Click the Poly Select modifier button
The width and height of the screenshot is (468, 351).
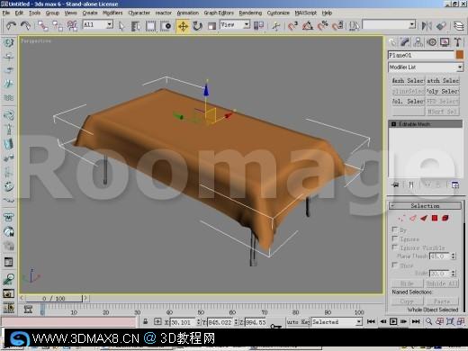click(x=443, y=91)
